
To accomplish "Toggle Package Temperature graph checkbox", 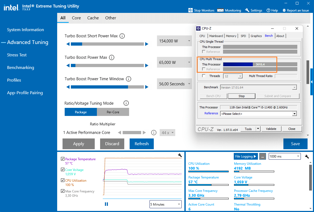I will coord(63,159).
